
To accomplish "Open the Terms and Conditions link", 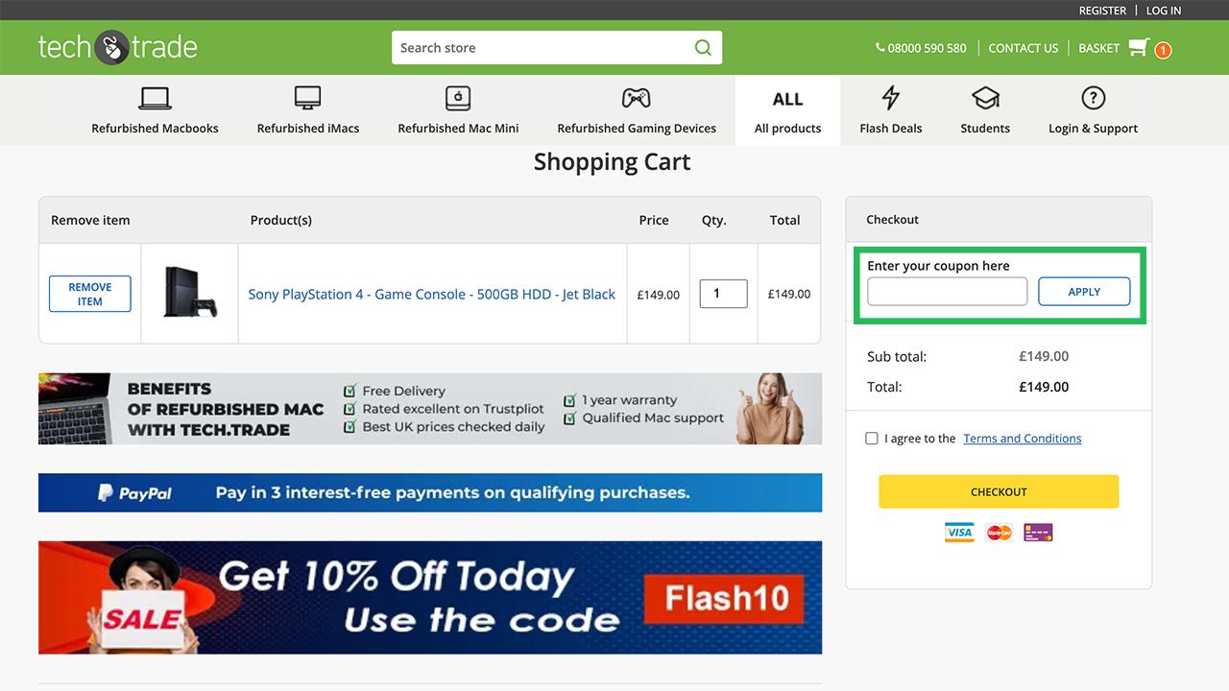I will 1023,439.
